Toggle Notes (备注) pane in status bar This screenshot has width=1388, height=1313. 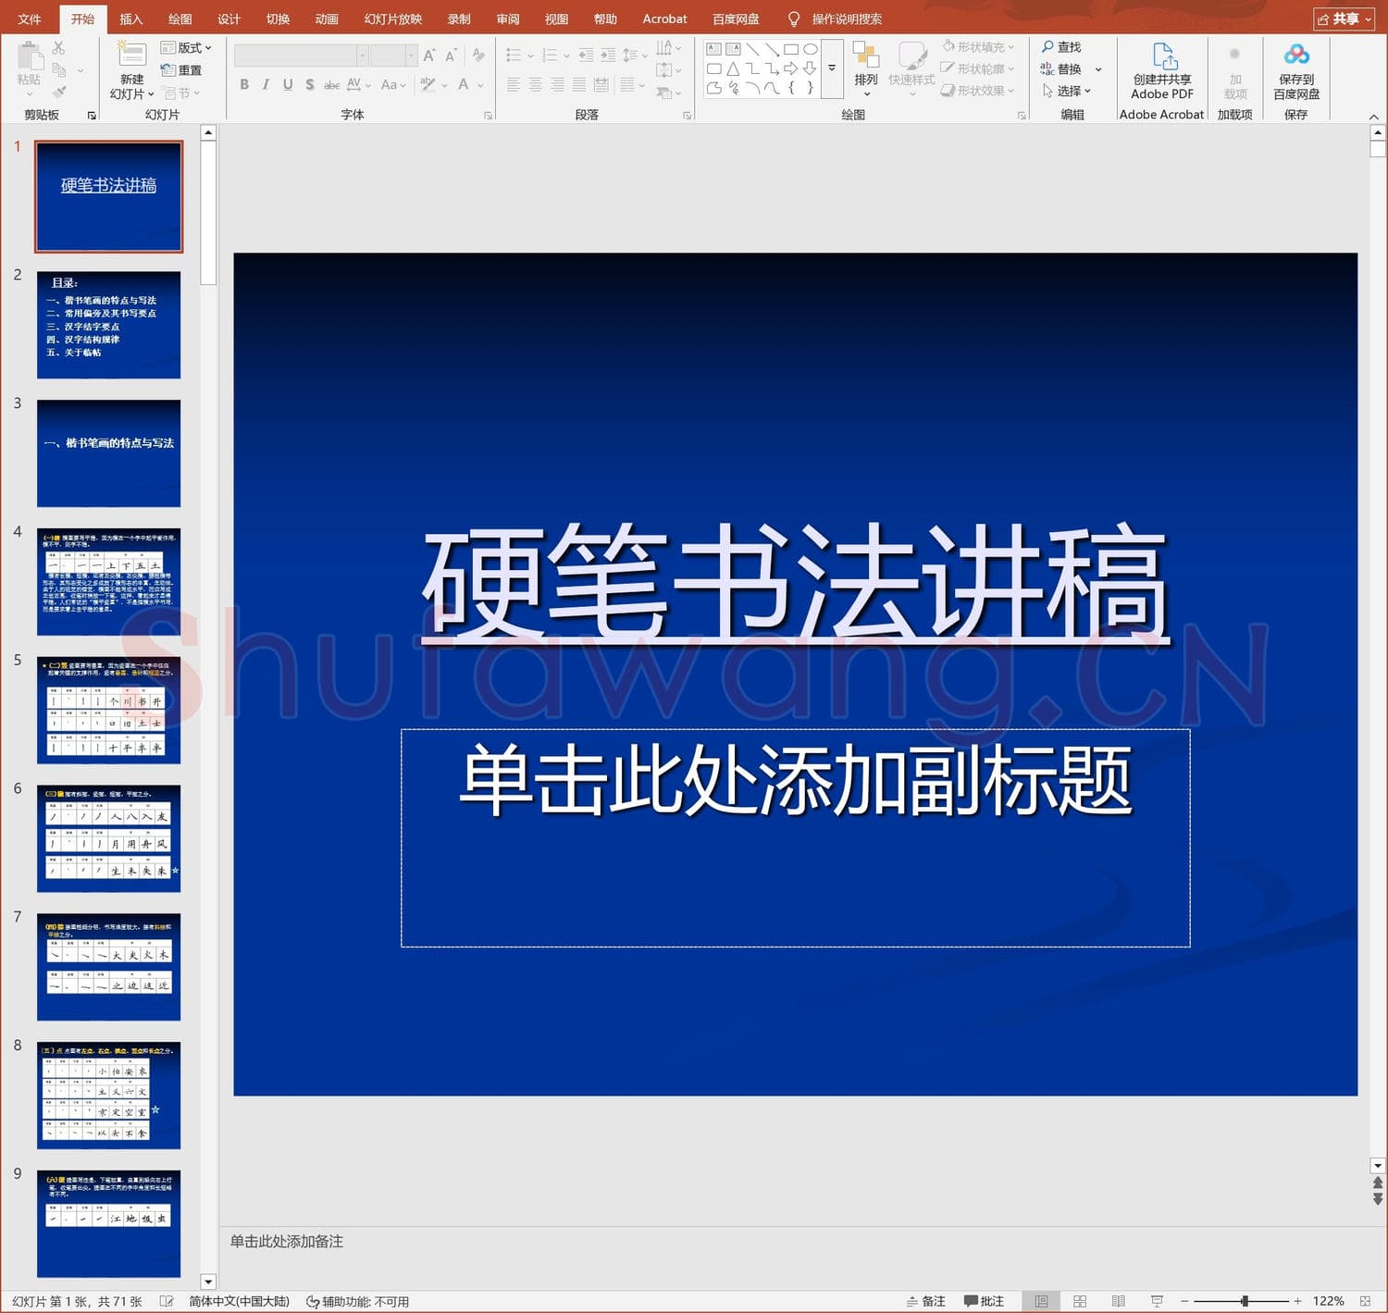[925, 1301]
